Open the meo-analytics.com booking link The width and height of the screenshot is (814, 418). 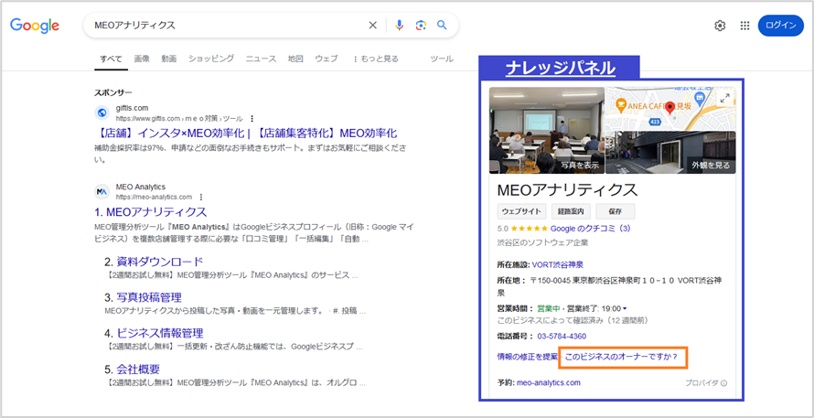[x=549, y=382]
